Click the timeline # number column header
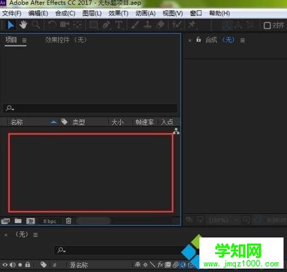 [x=55, y=265]
